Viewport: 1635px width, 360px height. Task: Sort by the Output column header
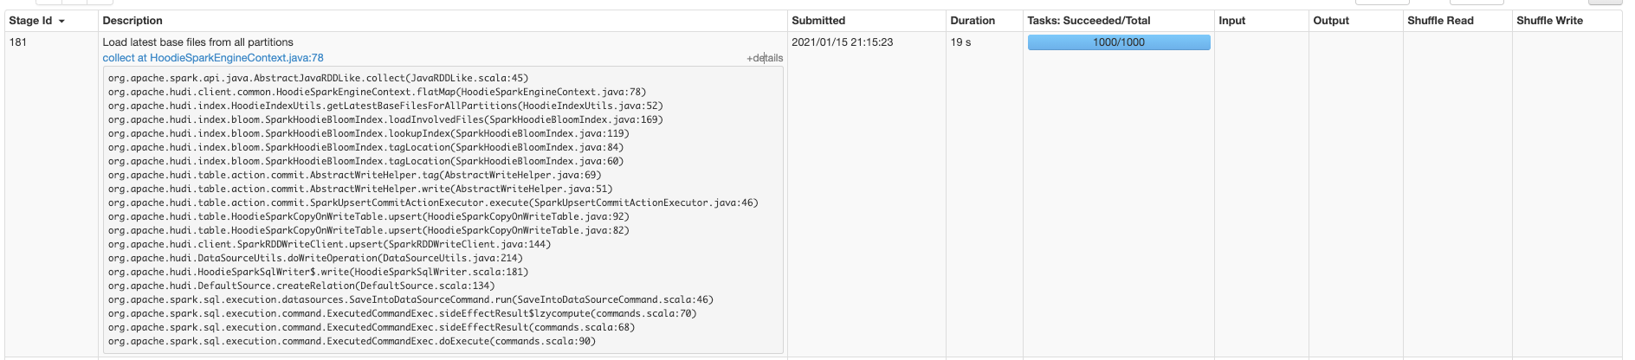pos(1331,21)
